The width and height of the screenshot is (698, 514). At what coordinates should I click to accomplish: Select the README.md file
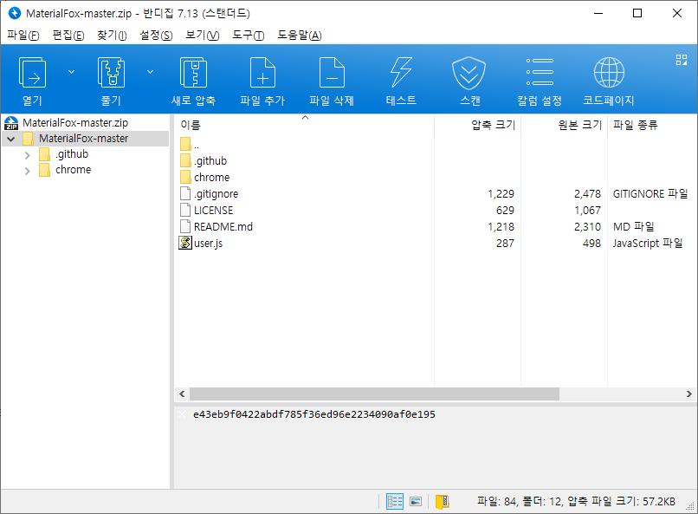223,227
